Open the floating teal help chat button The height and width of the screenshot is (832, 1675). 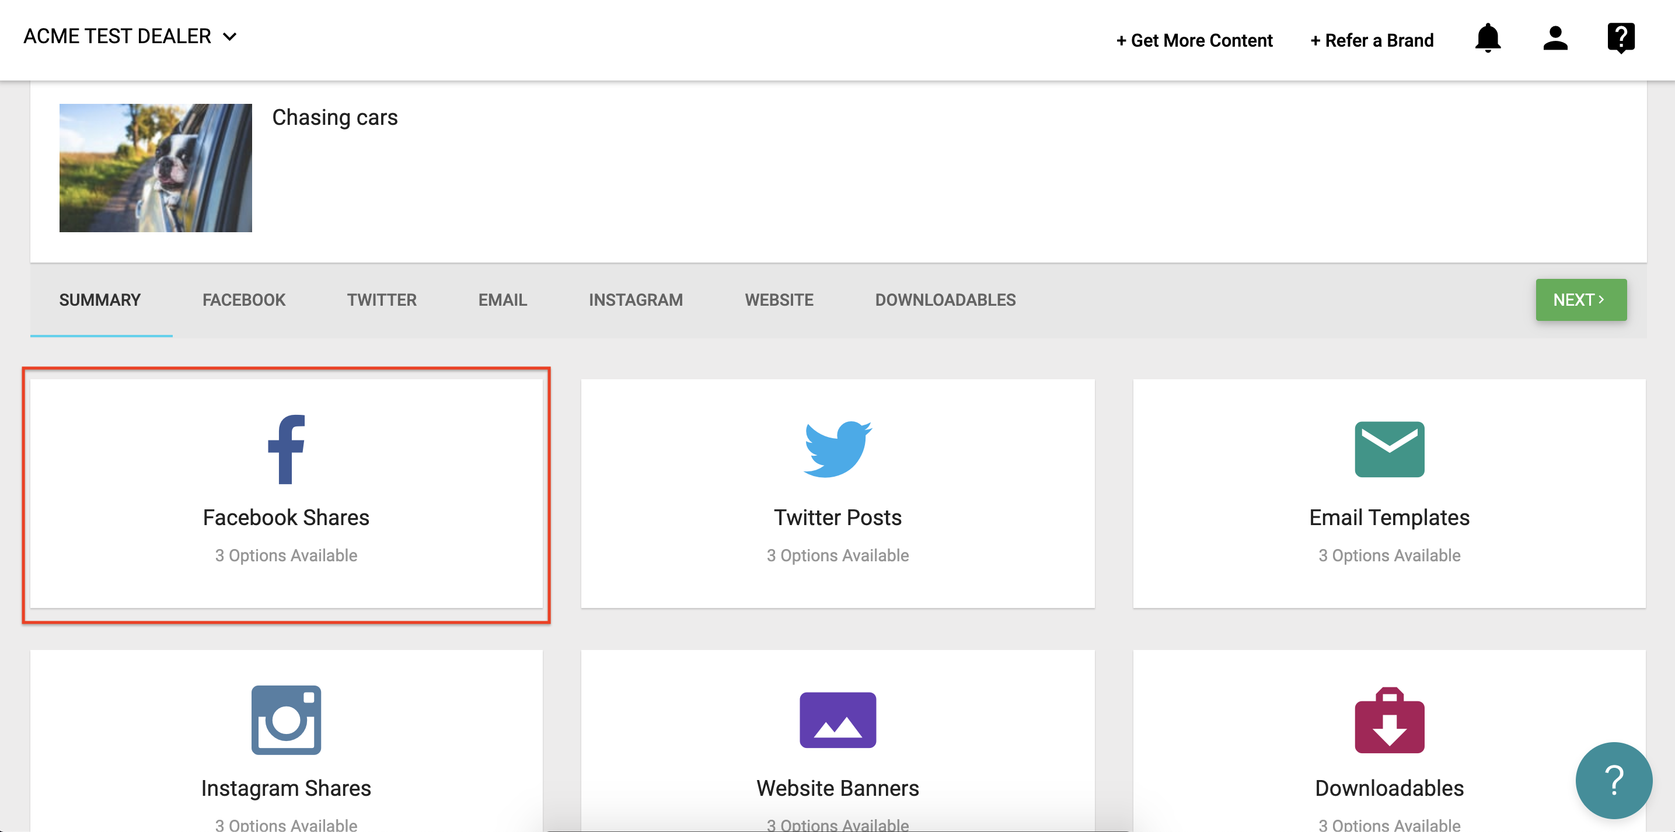(1613, 780)
